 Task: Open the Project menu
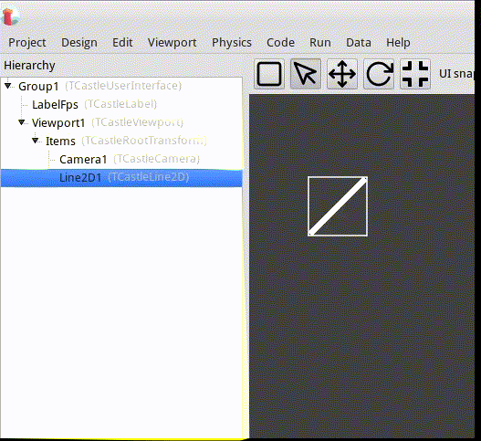[27, 42]
